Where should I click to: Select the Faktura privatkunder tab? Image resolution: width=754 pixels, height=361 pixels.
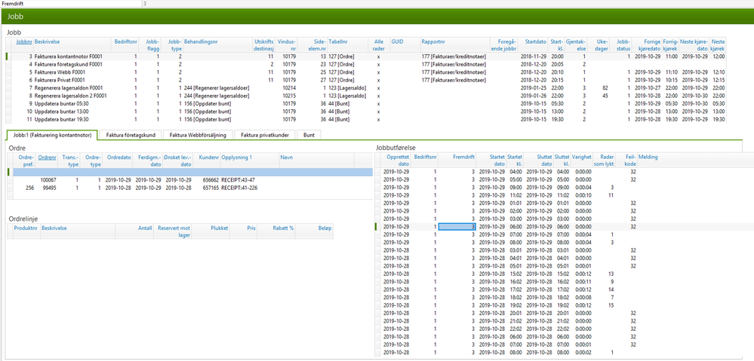click(x=265, y=136)
